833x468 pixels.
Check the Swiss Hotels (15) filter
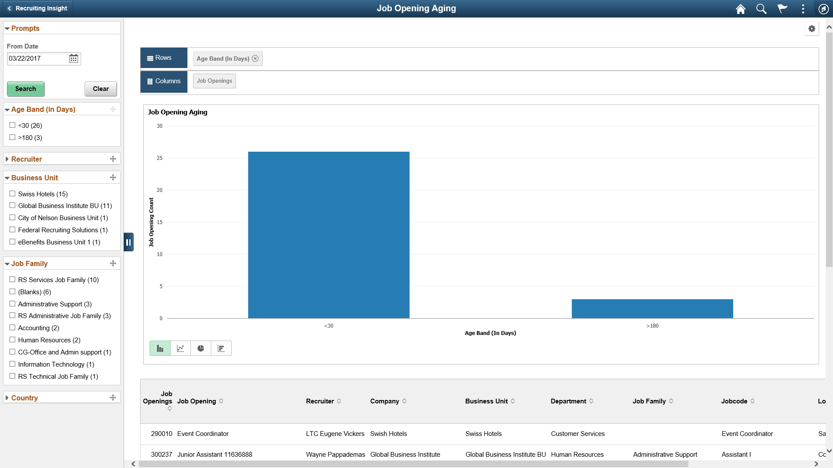(x=13, y=194)
